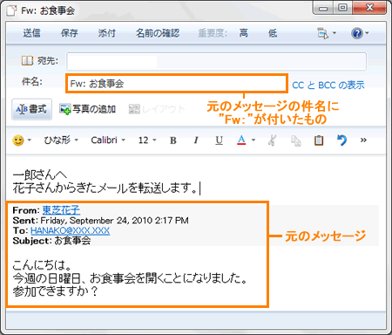Minimize the Fw: お食事会 window
The height and width of the screenshot is (335, 392).
323,8
